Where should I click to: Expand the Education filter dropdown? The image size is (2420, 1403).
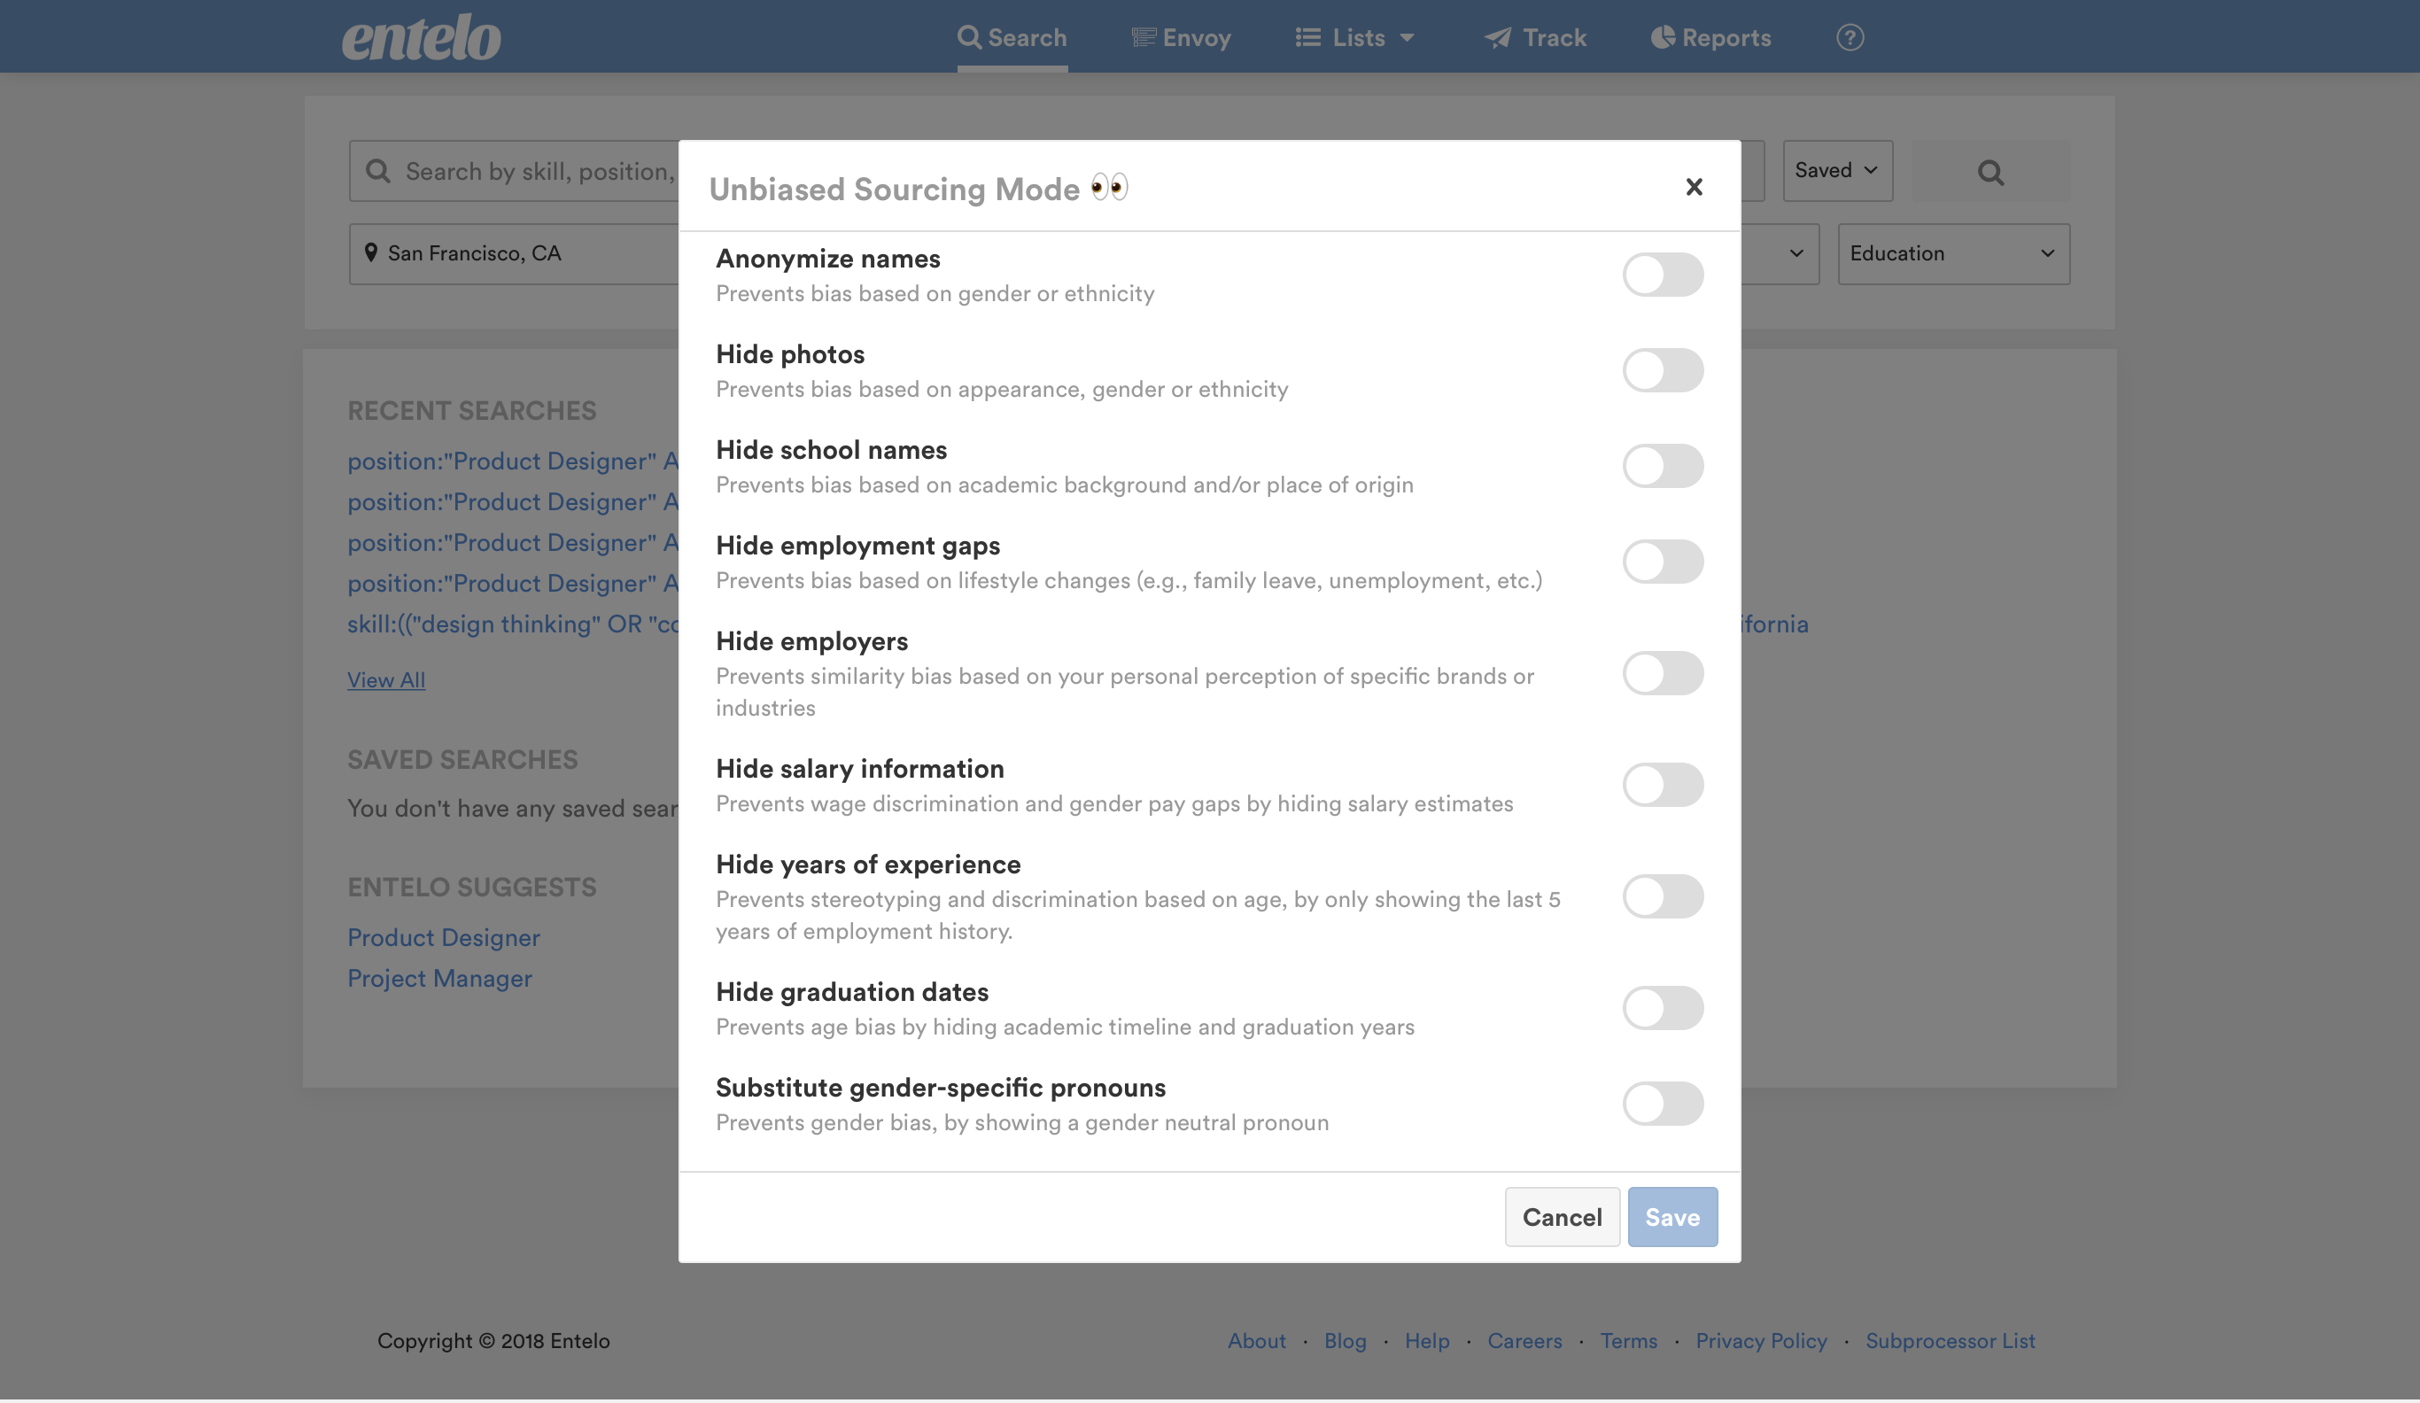[x=1952, y=253]
